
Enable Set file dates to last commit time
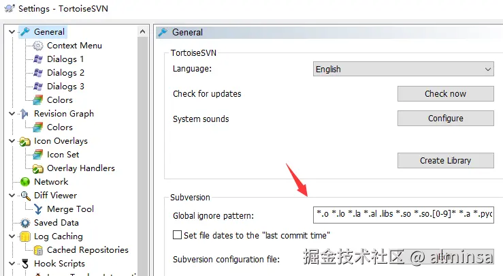point(177,235)
